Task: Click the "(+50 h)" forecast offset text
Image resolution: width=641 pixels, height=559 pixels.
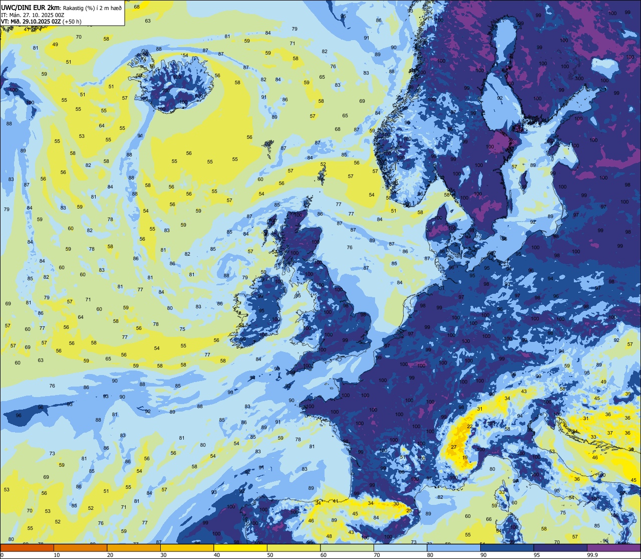Action: pos(72,22)
